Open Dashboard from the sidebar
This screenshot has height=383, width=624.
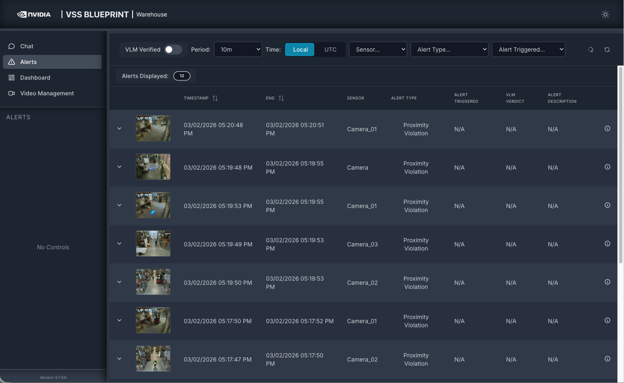(35, 78)
